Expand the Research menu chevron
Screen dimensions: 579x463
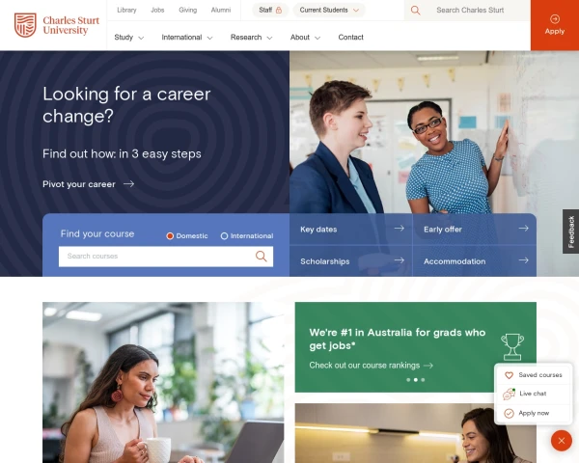click(x=269, y=38)
